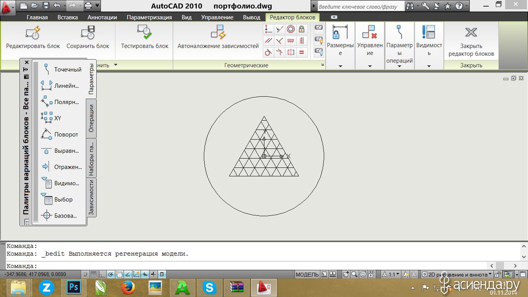The image size is (528, 297).
Task: Select Отражение parameter in palette
Action: point(62,167)
